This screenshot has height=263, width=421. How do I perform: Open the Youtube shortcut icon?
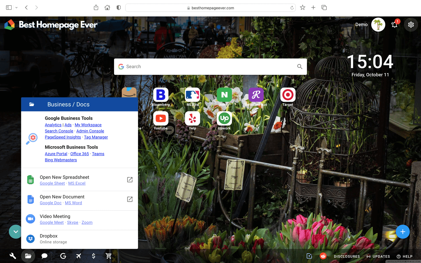(161, 118)
